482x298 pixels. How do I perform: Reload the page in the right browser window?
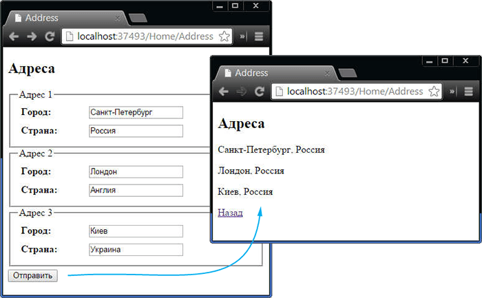pos(259,92)
